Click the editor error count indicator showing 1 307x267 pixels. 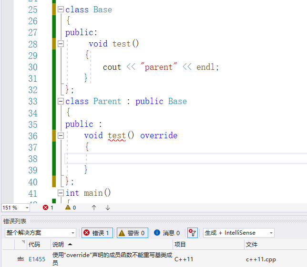pyautogui.click(x=48, y=208)
